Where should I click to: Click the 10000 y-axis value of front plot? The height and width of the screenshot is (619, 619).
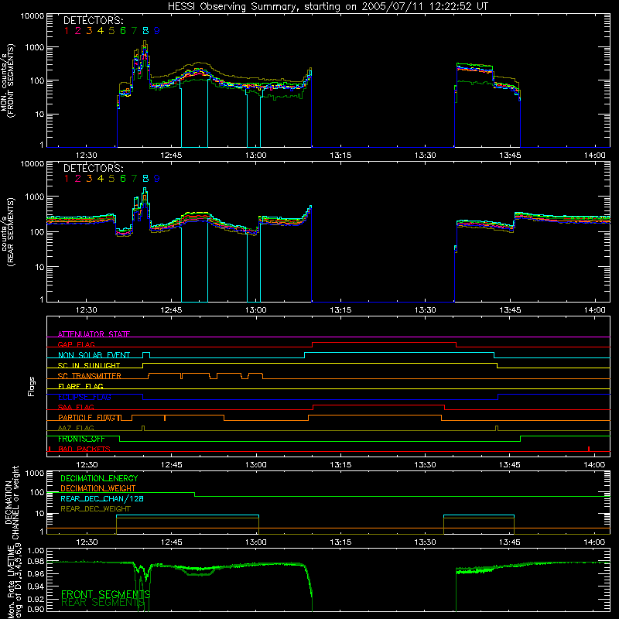tap(32, 16)
